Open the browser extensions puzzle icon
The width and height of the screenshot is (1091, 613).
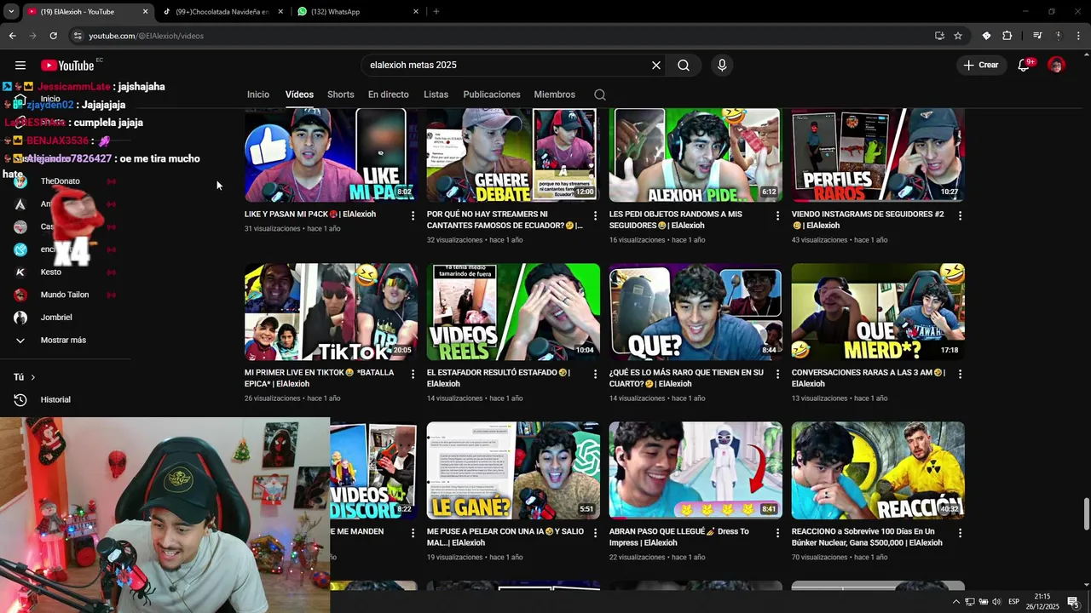(1007, 36)
